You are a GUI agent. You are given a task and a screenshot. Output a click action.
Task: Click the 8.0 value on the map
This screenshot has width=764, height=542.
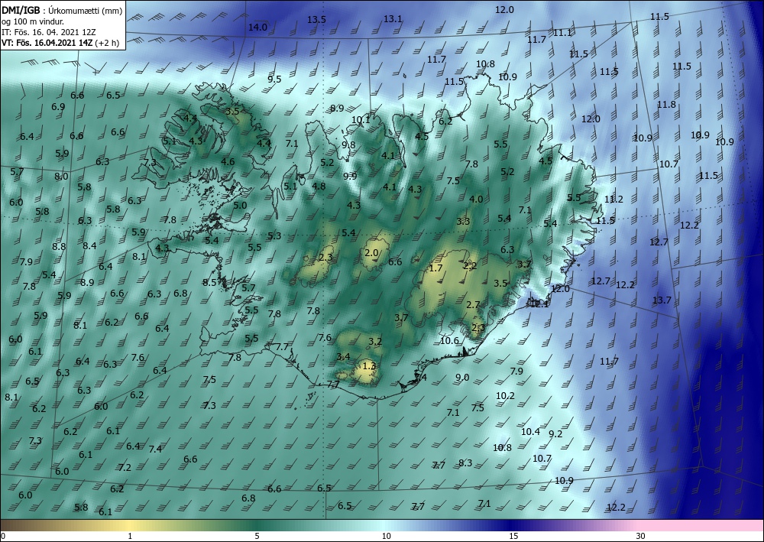[x=61, y=177]
